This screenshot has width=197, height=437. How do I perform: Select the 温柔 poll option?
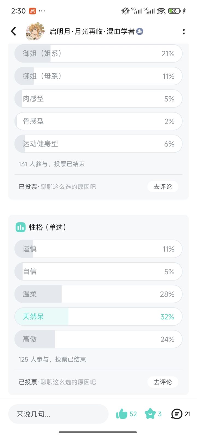98,294
